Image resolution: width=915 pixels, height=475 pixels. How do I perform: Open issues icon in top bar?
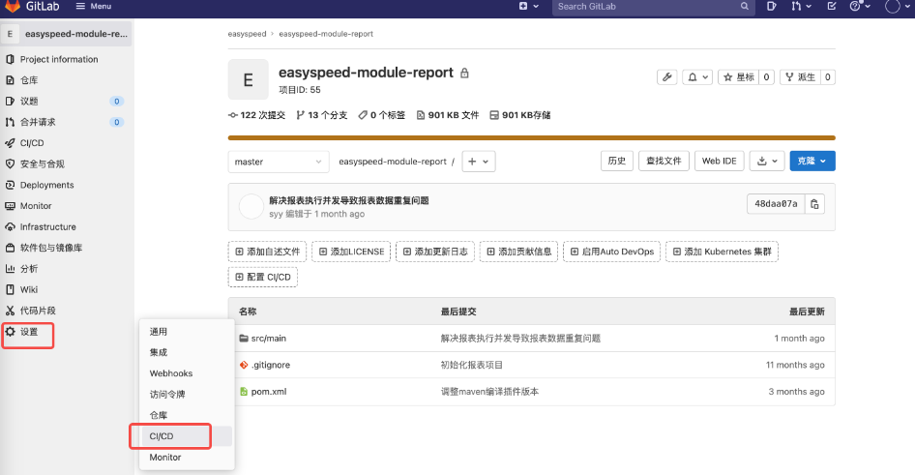coord(772,6)
